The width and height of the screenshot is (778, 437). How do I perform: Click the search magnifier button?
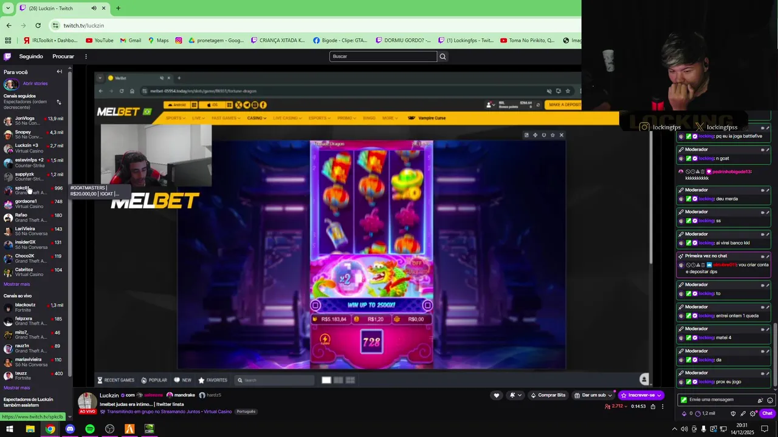point(442,56)
